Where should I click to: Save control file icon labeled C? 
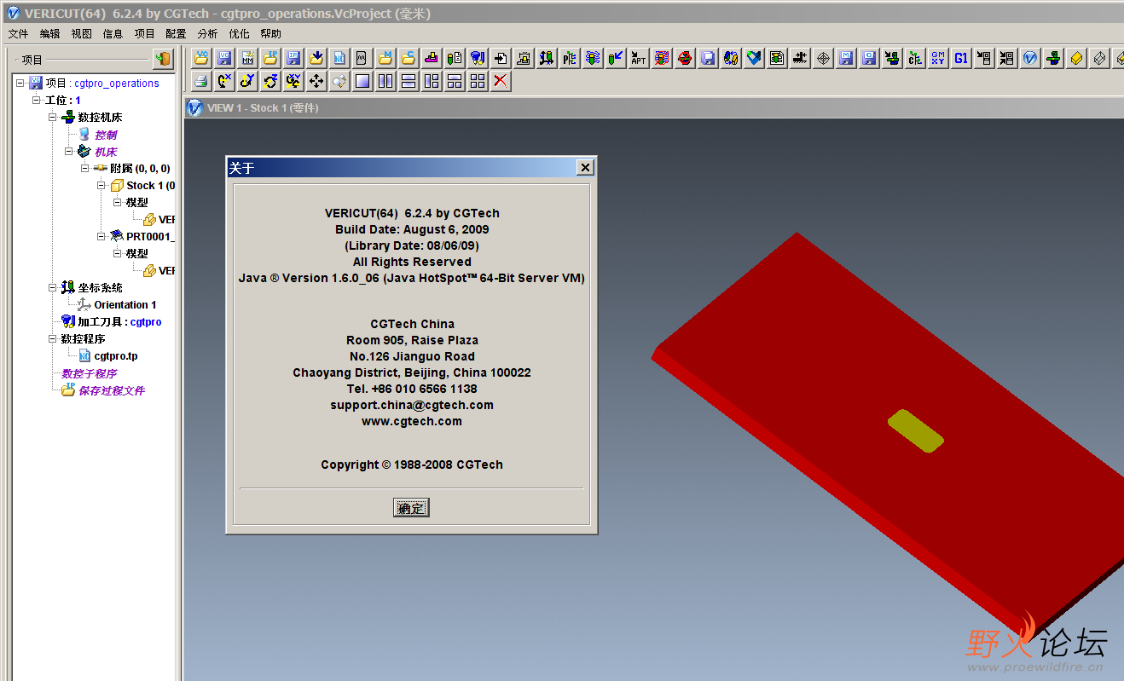click(x=869, y=58)
